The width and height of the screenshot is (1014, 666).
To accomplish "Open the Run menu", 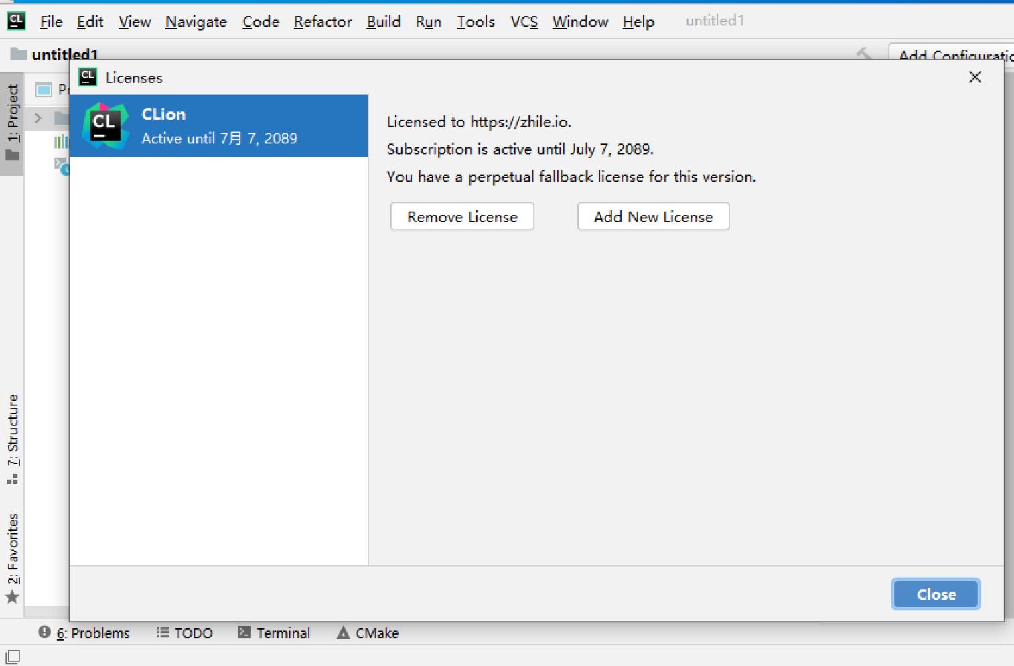I will [x=428, y=21].
